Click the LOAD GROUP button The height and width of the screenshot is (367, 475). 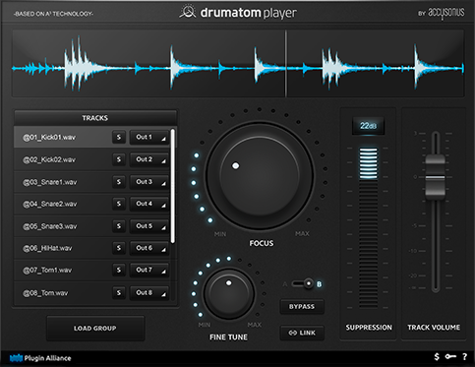95,329
